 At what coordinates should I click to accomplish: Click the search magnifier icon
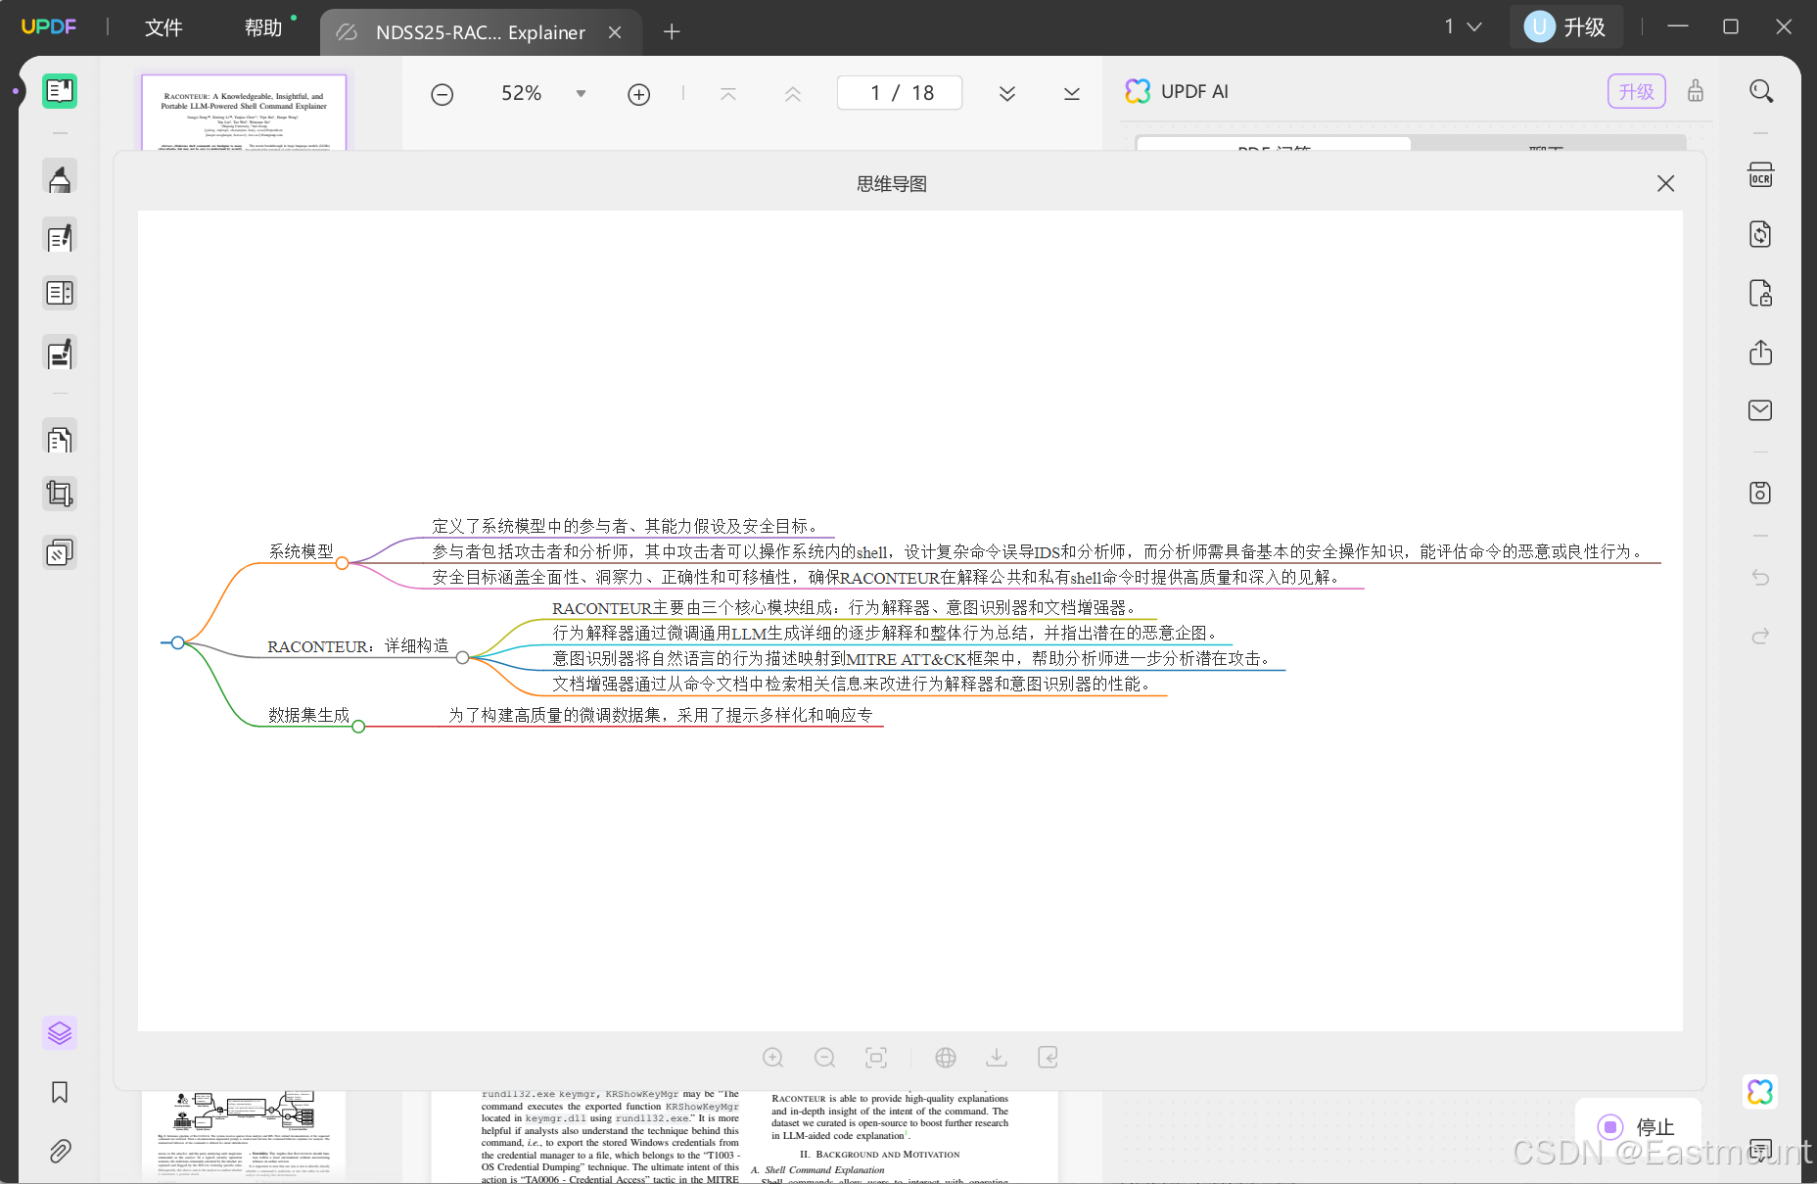pyautogui.click(x=1761, y=91)
